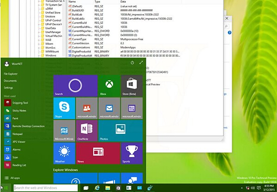This screenshot has height=192, width=277.
Task: Launch the OneNote tile
Action: tap(87, 131)
